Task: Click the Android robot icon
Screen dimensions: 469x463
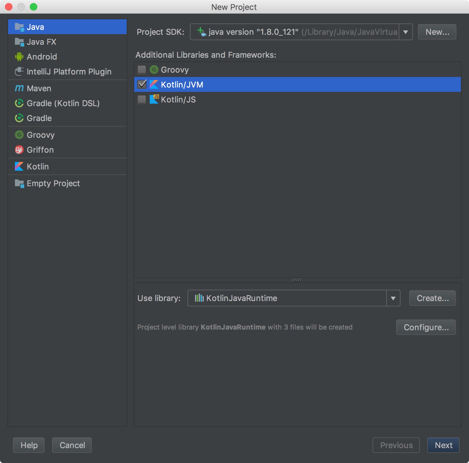Action: 19,56
